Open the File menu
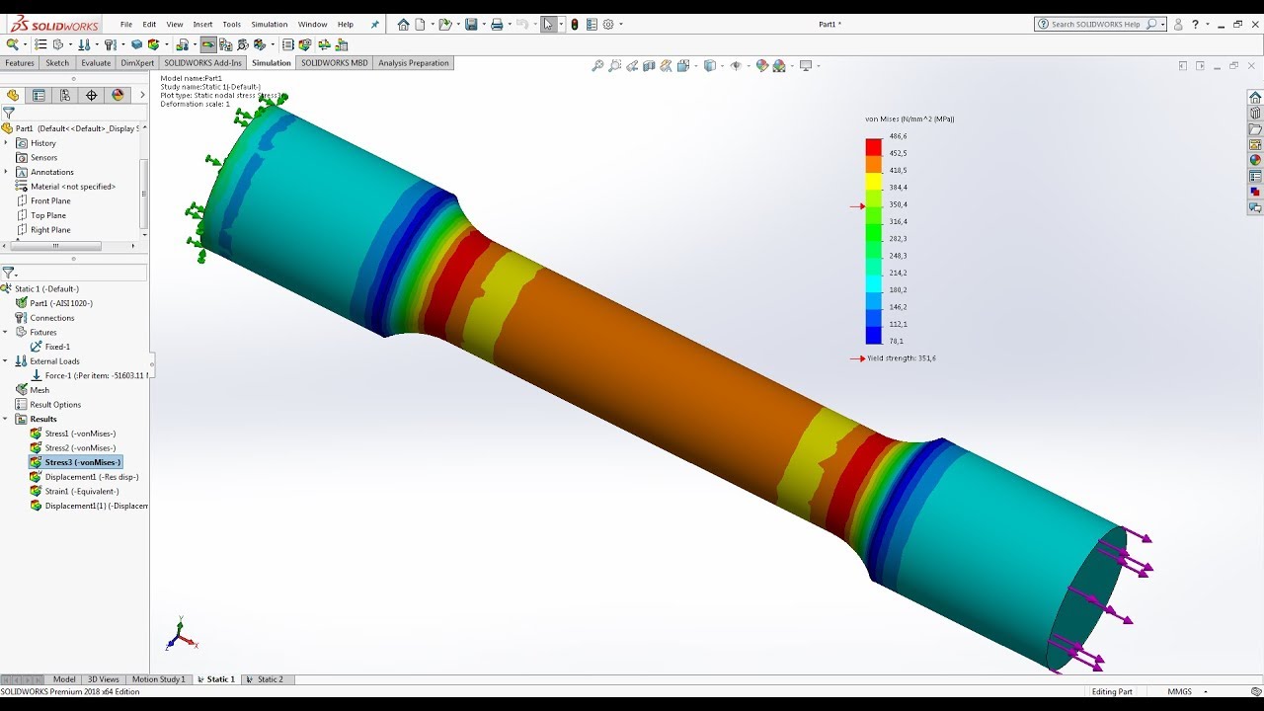This screenshot has width=1264, height=711. 126,24
